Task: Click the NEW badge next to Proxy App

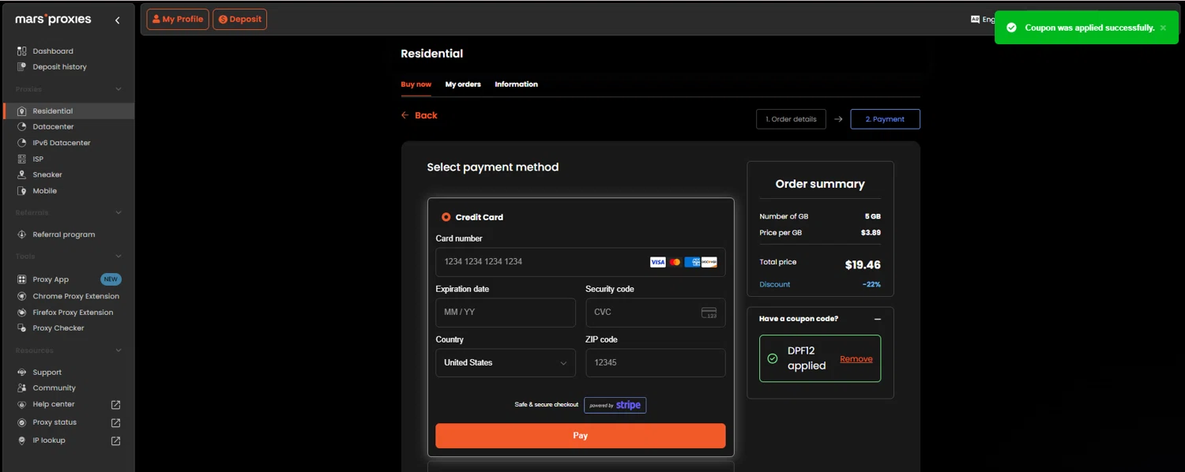Action: click(x=111, y=279)
